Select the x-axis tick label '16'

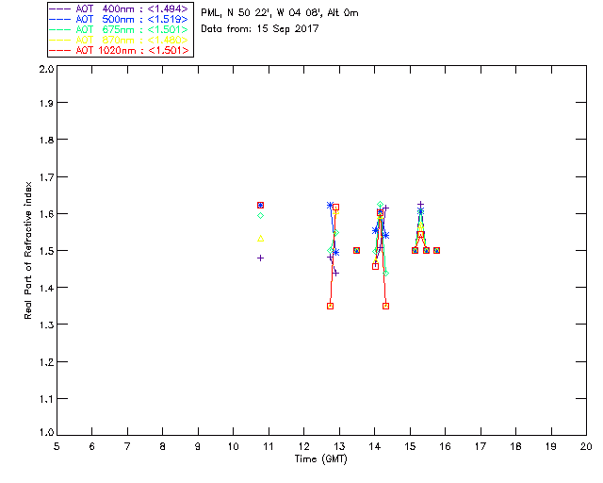click(x=446, y=446)
